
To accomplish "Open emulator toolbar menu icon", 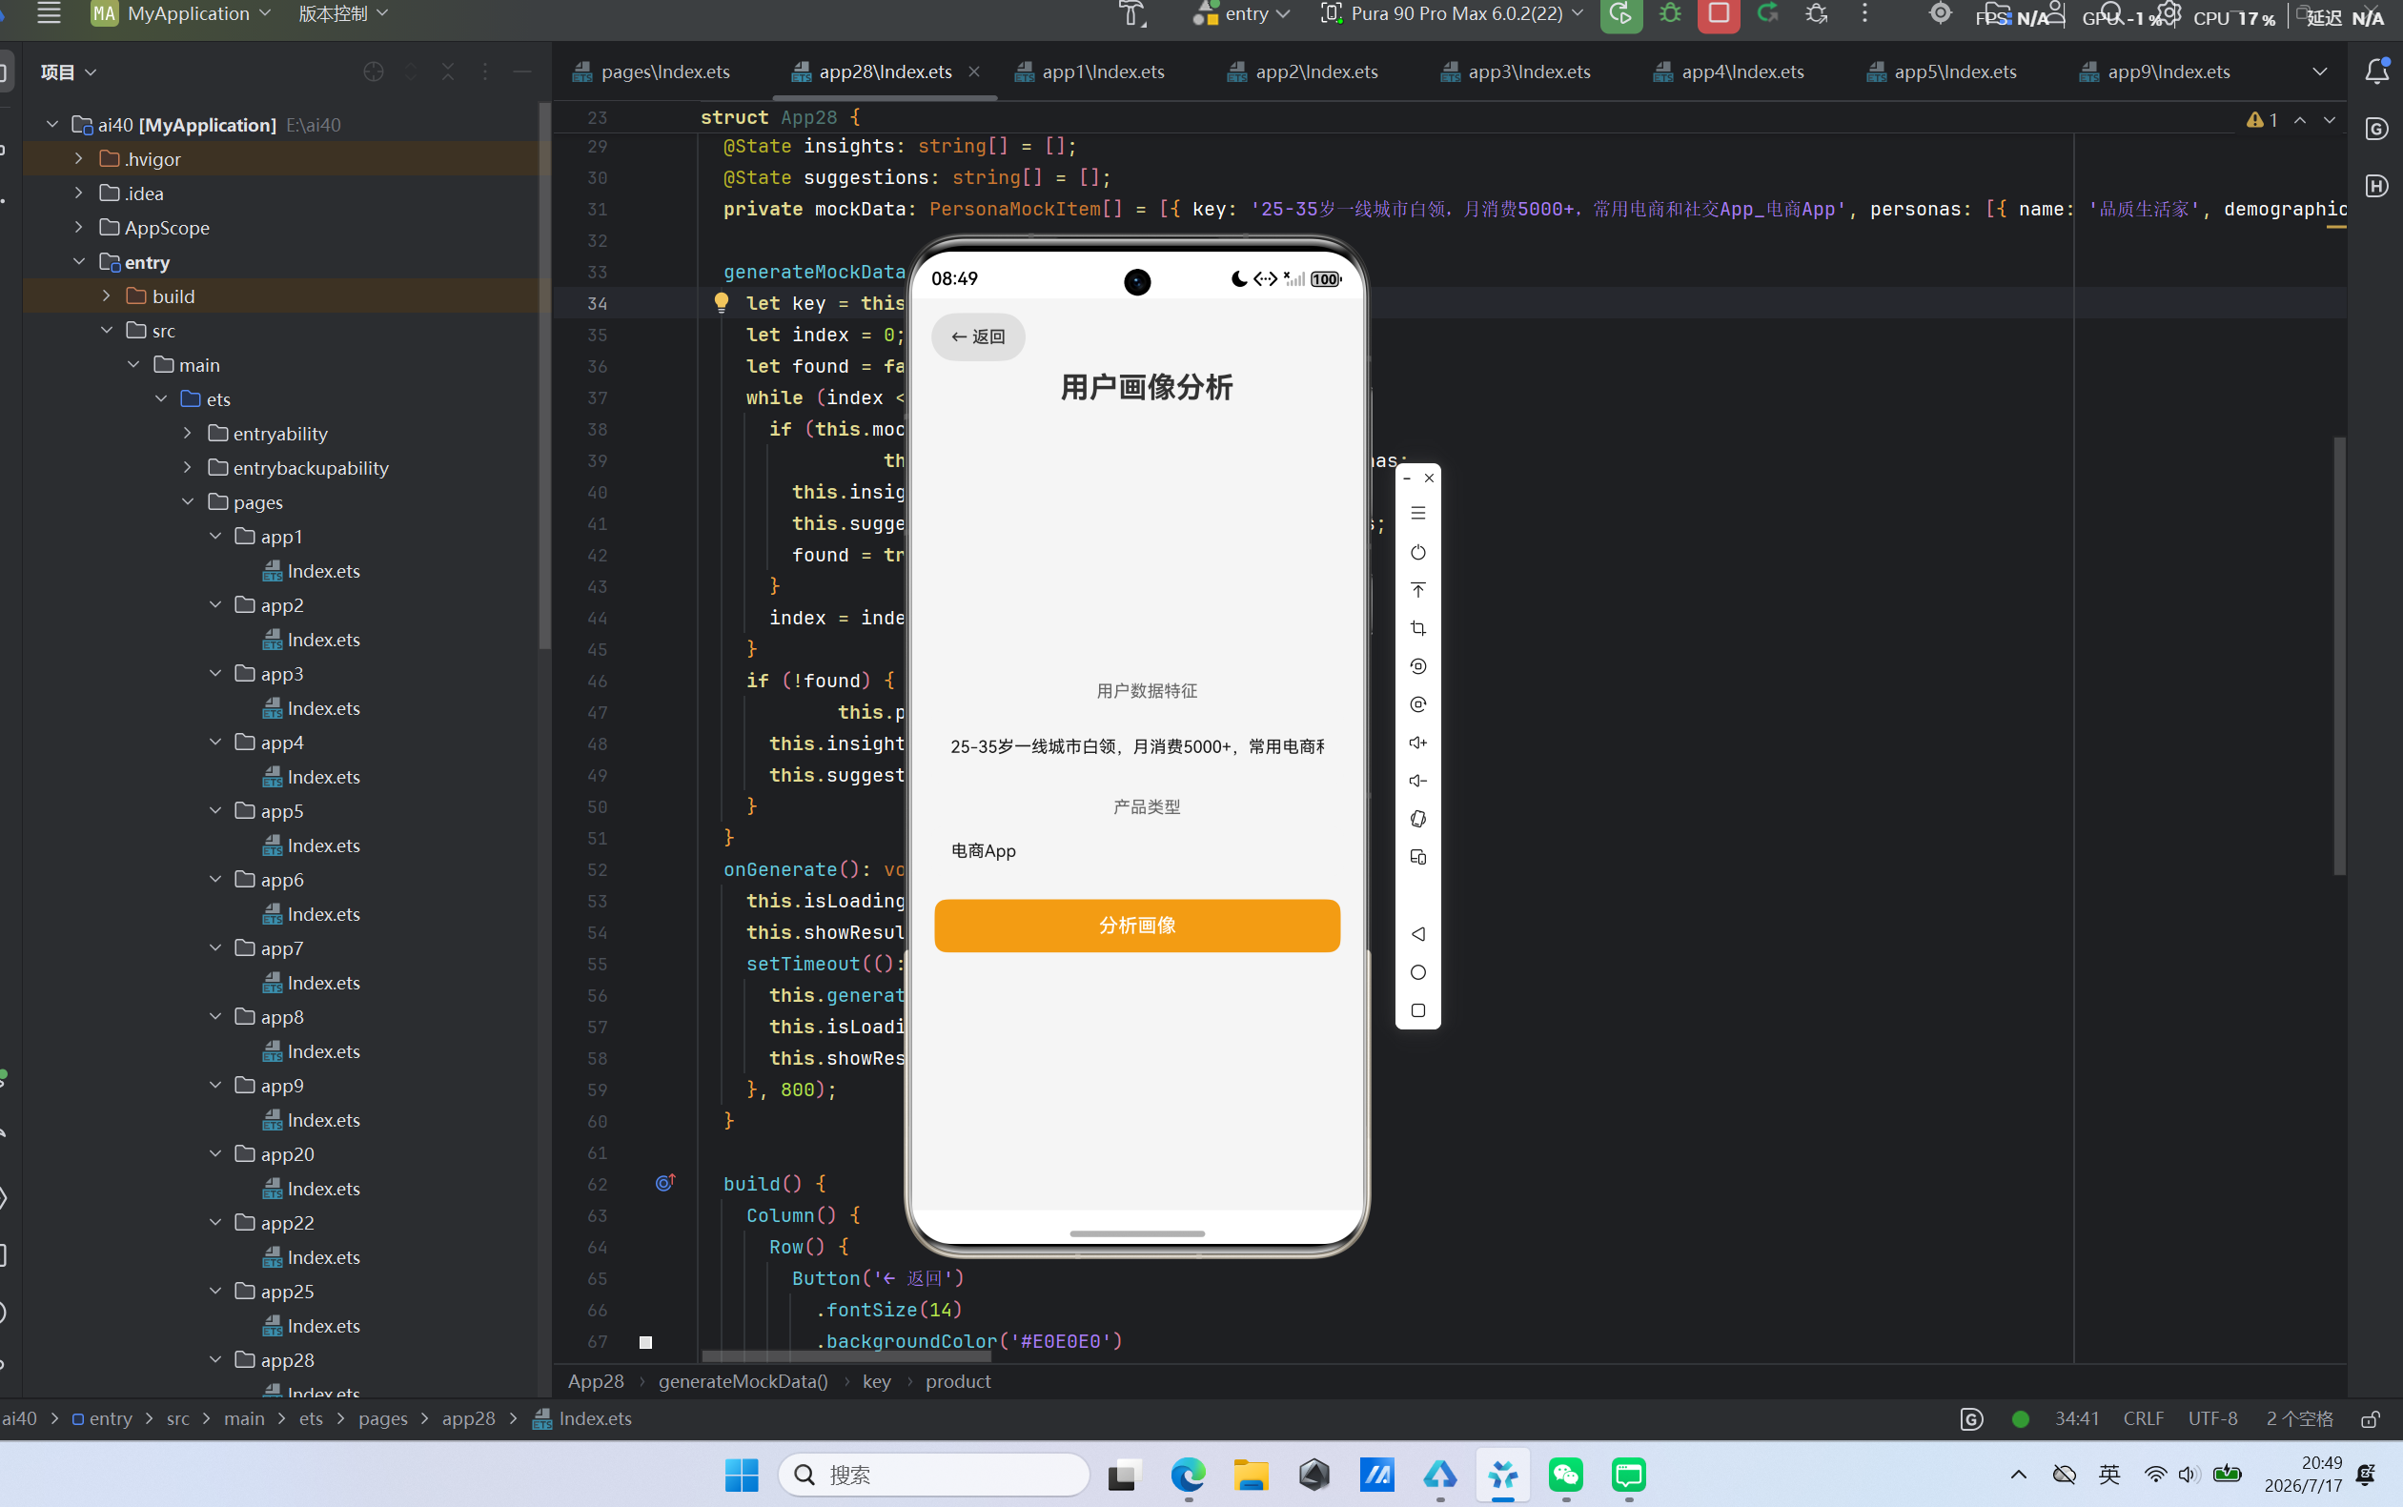I will point(1417,514).
